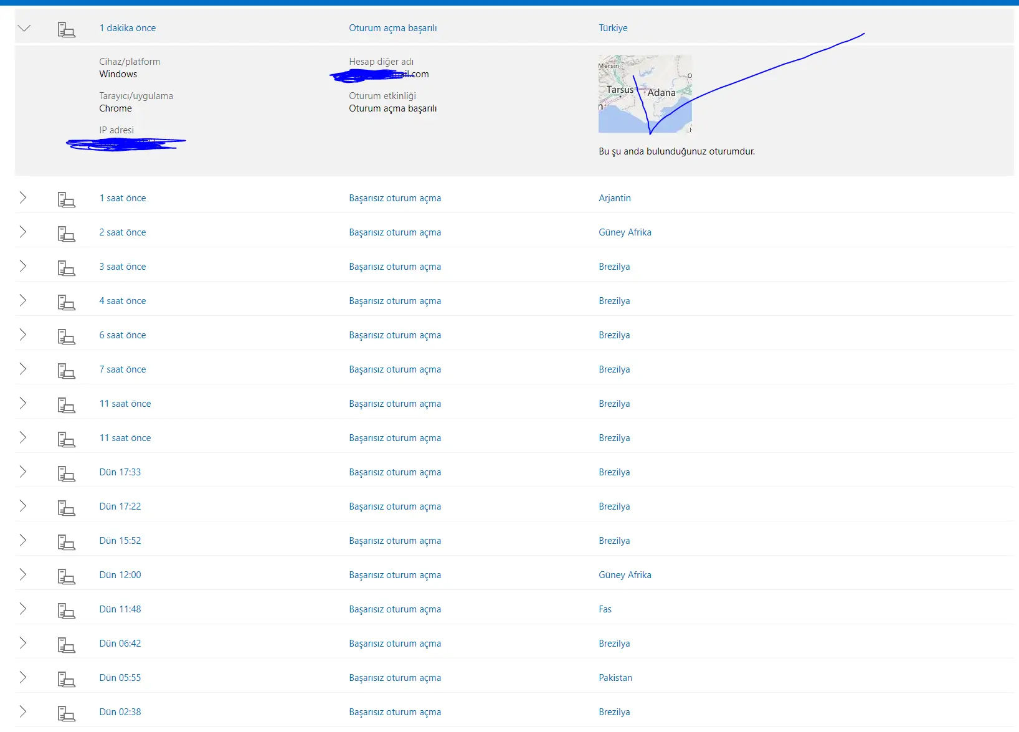The image size is (1019, 732).
Task: Click the Chrome browser value
Action: (x=115, y=108)
